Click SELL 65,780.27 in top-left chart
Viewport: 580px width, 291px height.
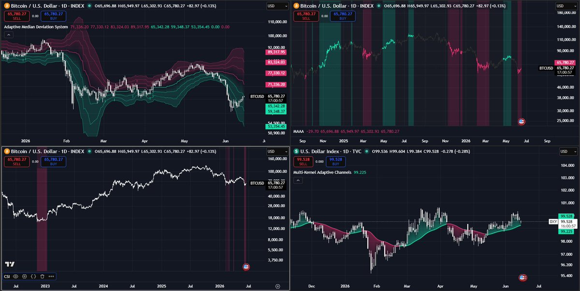point(16,16)
